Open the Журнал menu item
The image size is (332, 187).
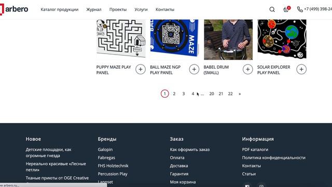click(x=94, y=9)
